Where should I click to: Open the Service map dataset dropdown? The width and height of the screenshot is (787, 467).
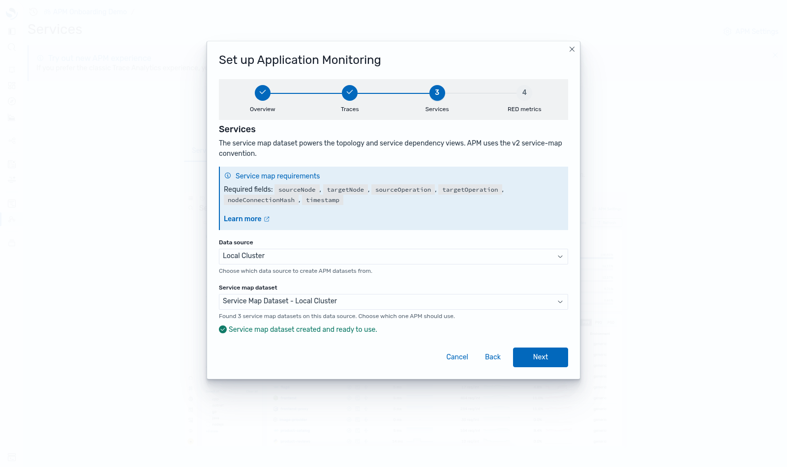point(393,302)
